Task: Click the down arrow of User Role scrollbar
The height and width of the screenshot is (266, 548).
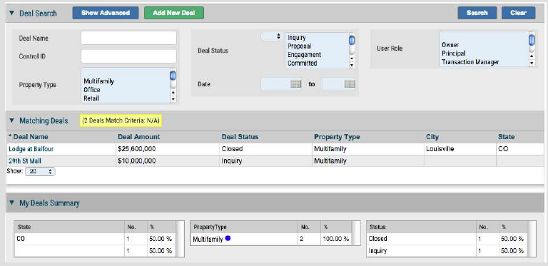Action: (x=532, y=63)
